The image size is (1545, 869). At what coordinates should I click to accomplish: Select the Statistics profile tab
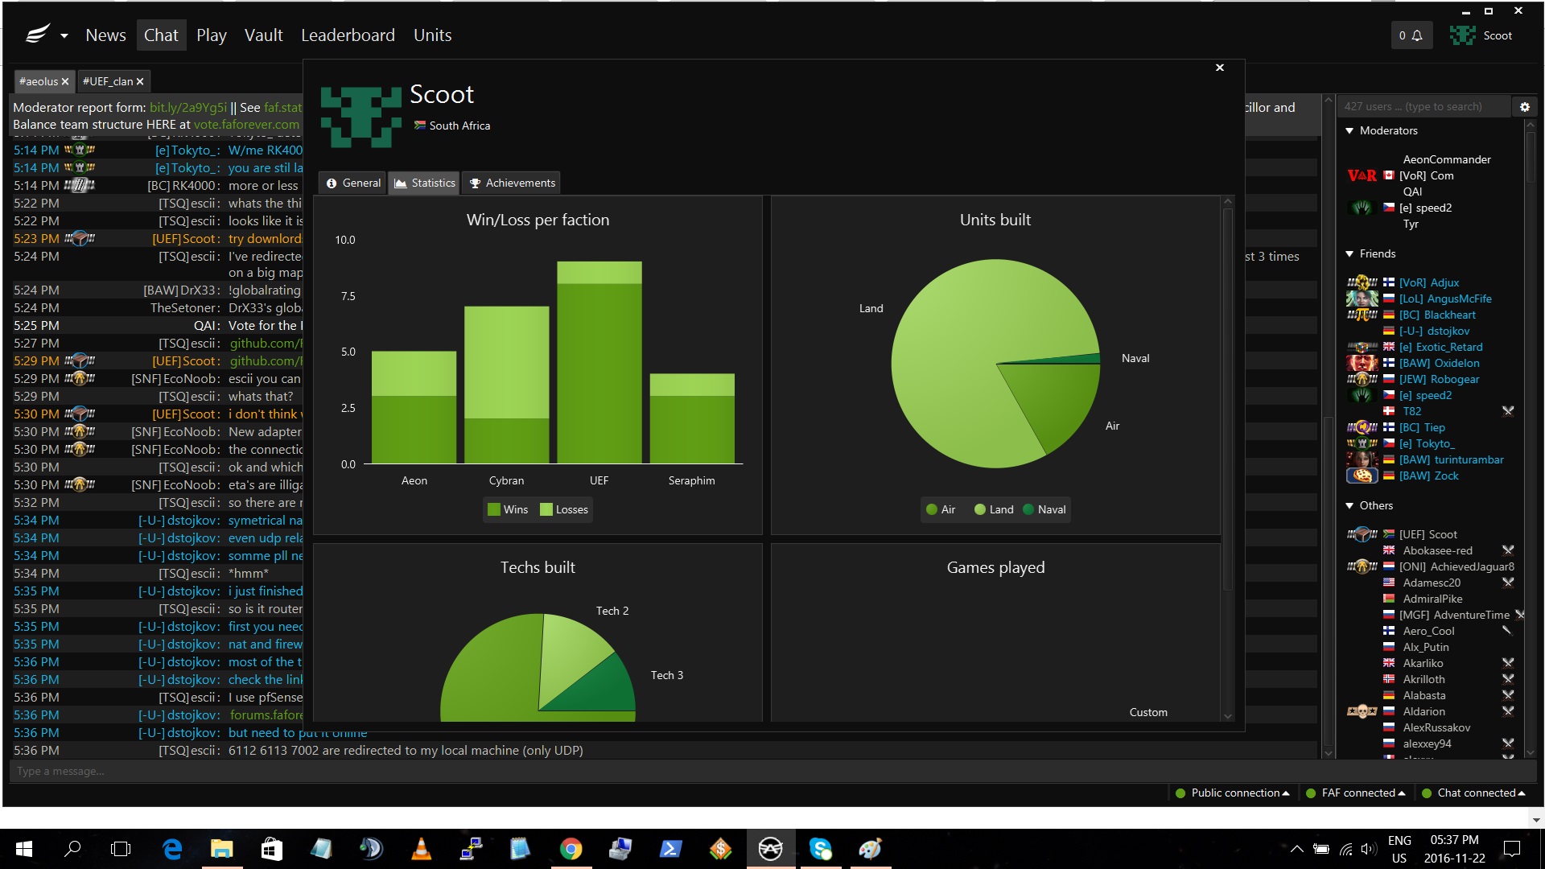pos(424,183)
